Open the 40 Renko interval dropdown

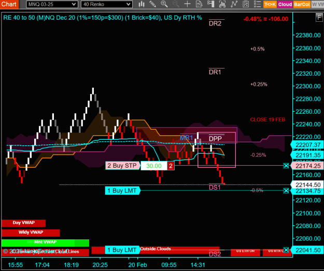[x=107, y=4]
